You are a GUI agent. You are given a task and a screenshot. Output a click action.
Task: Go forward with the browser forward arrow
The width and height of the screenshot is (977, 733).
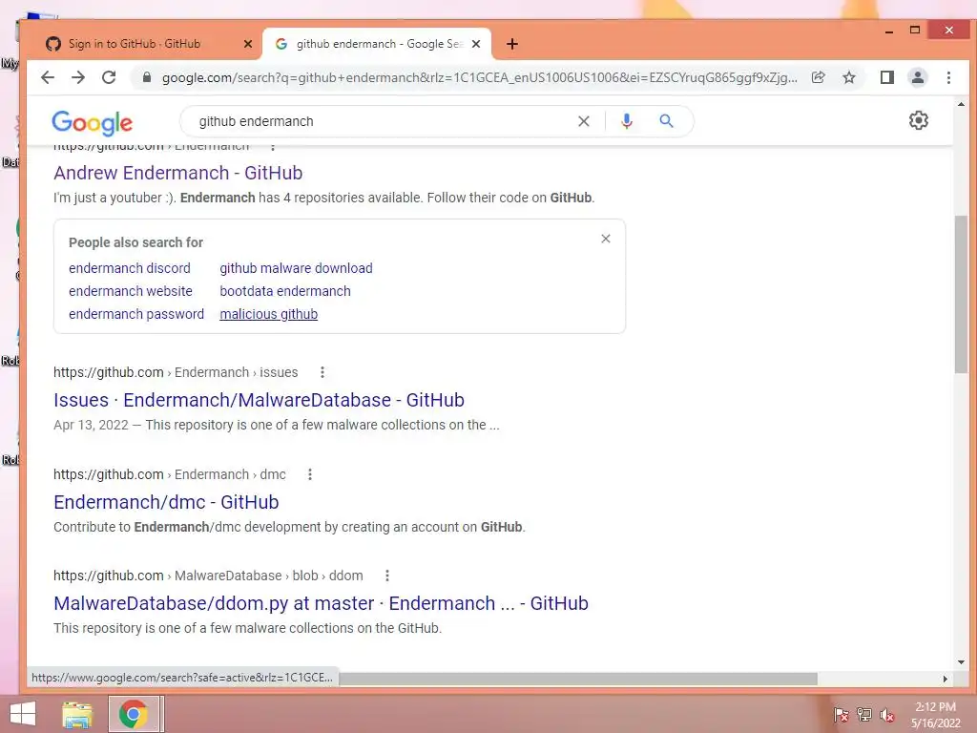pyautogui.click(x=78, y=77)
